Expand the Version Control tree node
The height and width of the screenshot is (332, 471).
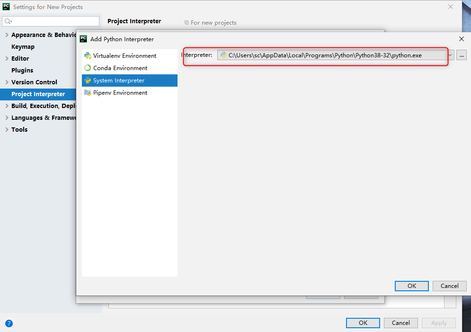[7, 82]
